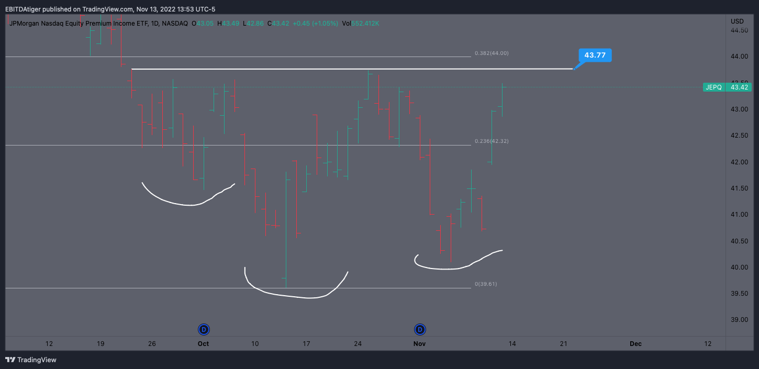Click the 44.00 tick on the price axis
Viewport: 759px width, 369px height.
click(739, 57)
